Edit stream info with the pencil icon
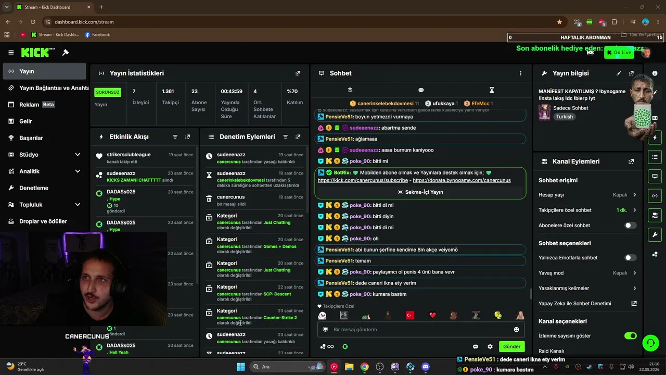Screen dimensions: 666x375 click(619, 73)
